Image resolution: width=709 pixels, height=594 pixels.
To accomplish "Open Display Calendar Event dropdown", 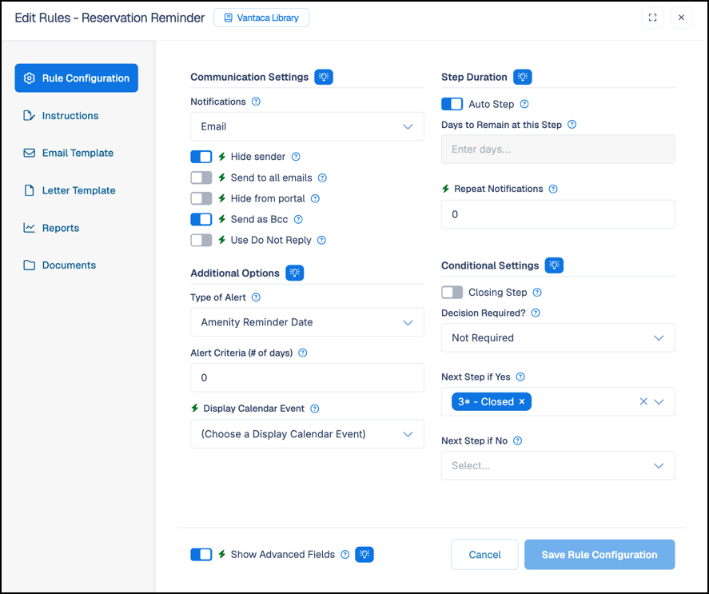I will click(x=307, y=434).
